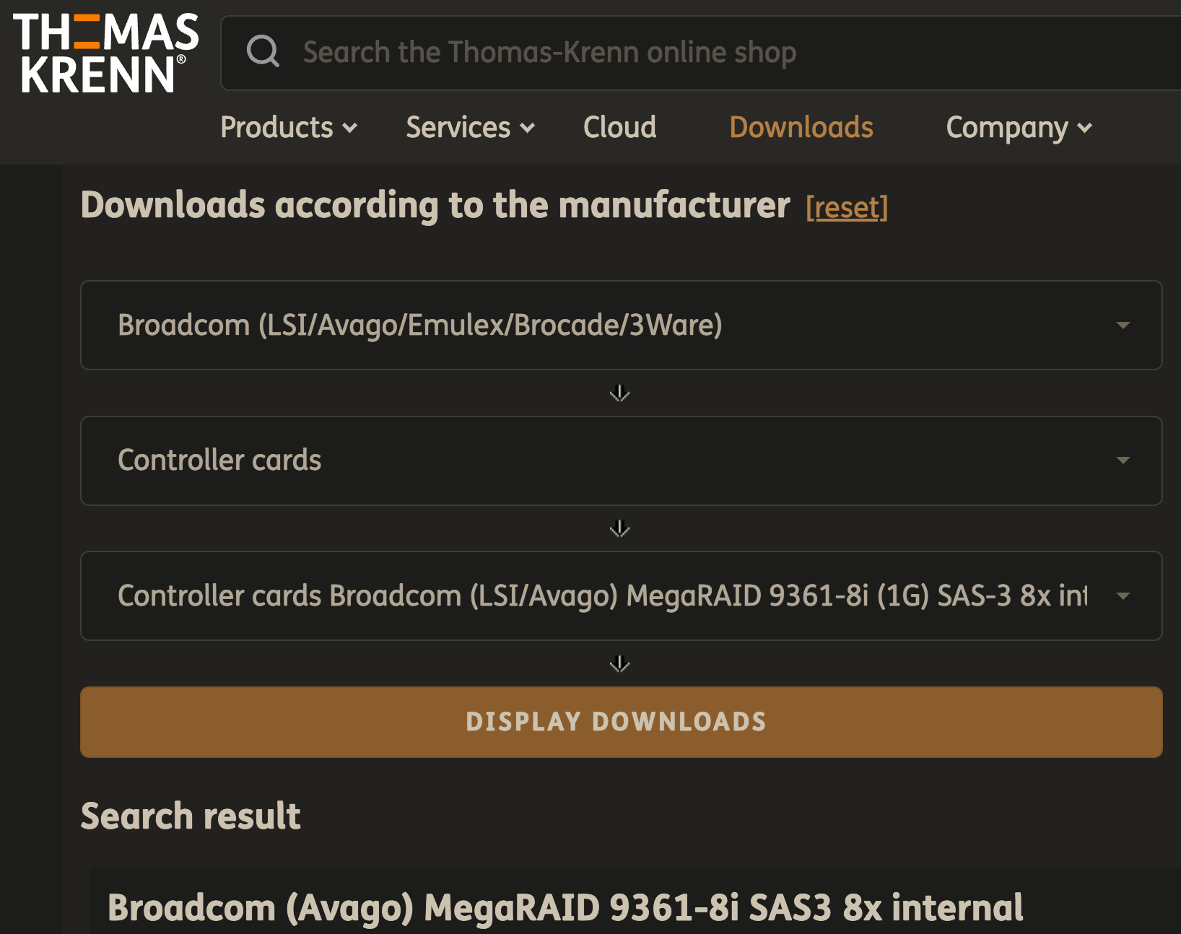The height and width of the screenshot is (934, 1181).
Task: Click the Products menu chevron icon
Action: pos(350,128)
